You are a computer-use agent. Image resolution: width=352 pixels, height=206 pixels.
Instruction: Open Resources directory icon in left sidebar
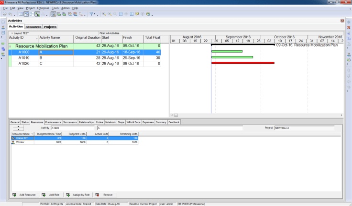click(3, 27)
